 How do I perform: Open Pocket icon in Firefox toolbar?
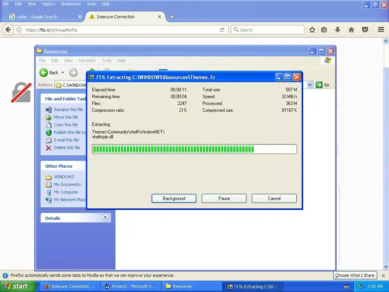click(365, 30)
